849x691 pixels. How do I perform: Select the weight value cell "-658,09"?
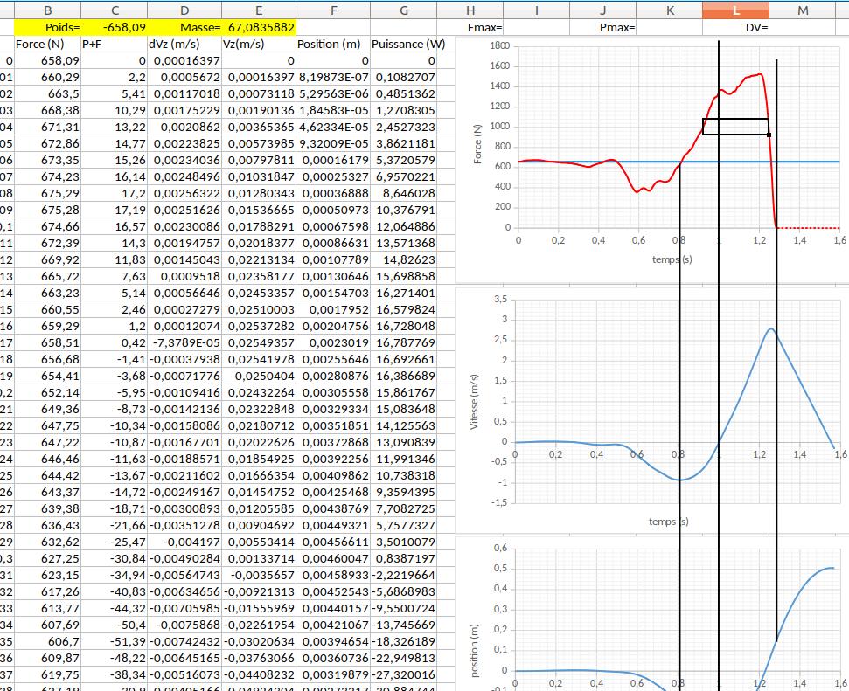click(x=115, y=27)
